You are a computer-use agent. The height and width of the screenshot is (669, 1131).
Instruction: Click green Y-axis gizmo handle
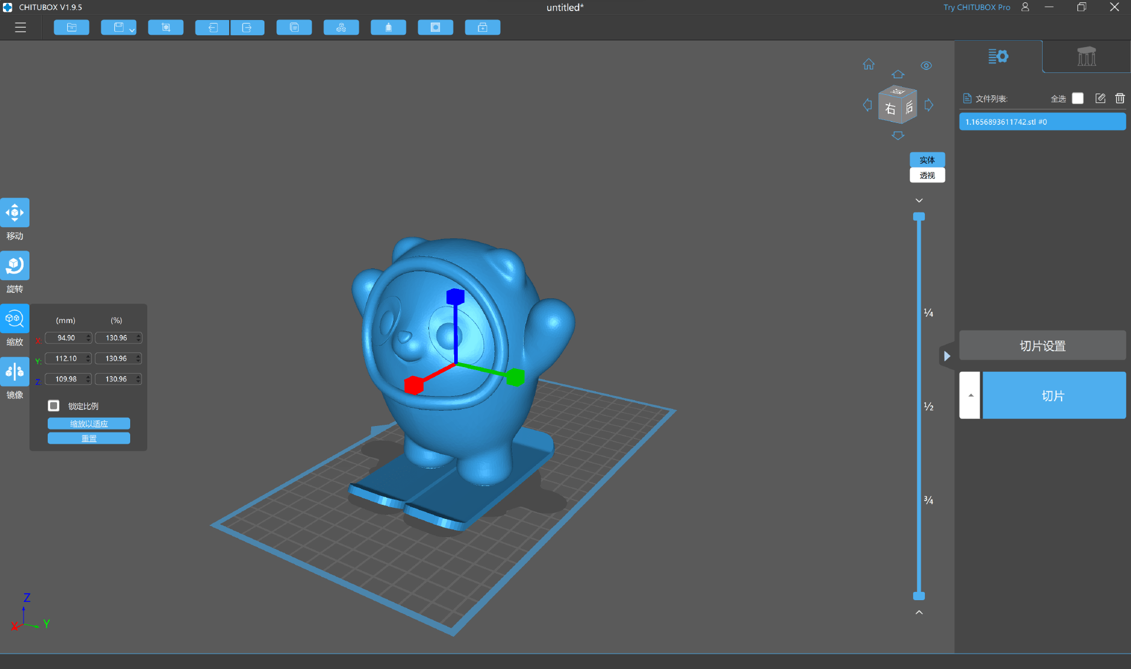coord(515,377)
